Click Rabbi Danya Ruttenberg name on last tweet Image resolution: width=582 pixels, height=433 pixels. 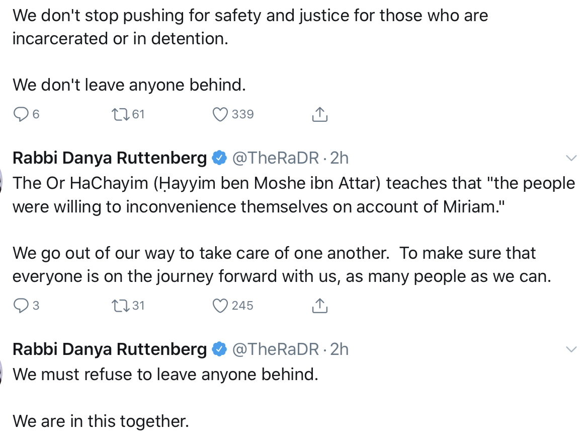pyautogui.click(x=109, y=349)
